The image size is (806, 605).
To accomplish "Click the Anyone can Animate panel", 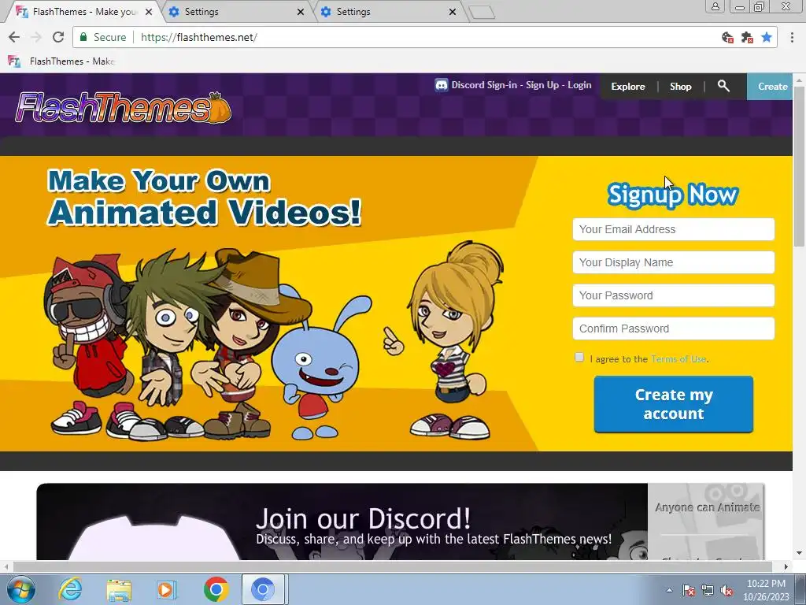I will (x=706, y=507).
